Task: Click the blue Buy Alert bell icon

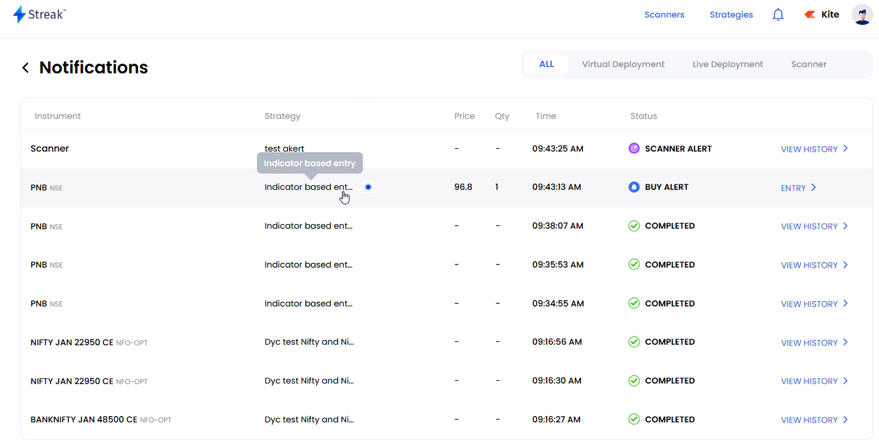Action: point(634,187)
